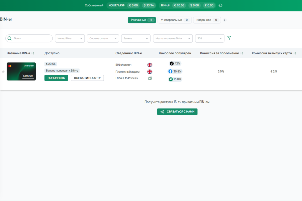Toggle favorite star for Liverpool BIN

point(3,72)
